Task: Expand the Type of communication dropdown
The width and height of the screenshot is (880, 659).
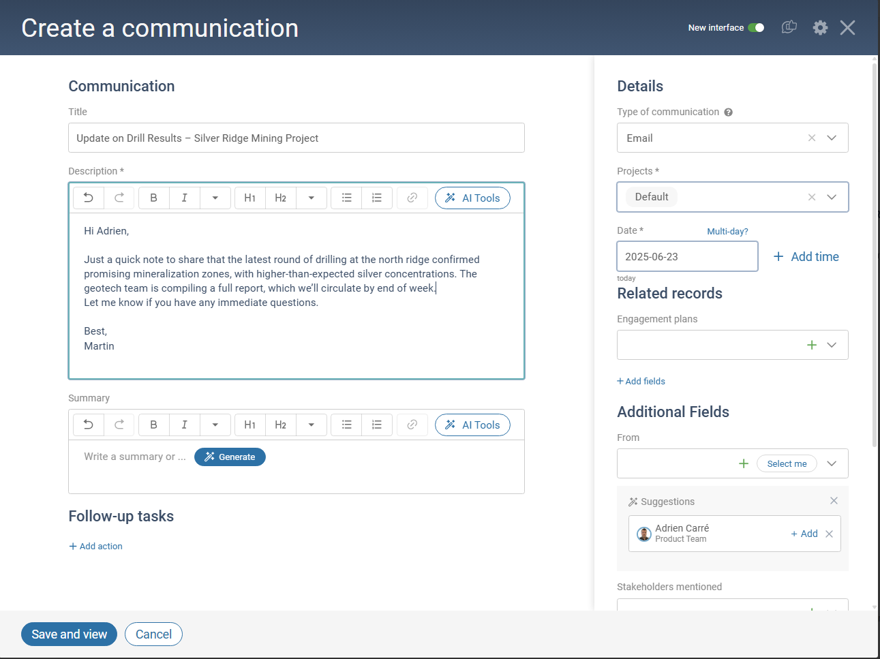Action: point(832,138)
